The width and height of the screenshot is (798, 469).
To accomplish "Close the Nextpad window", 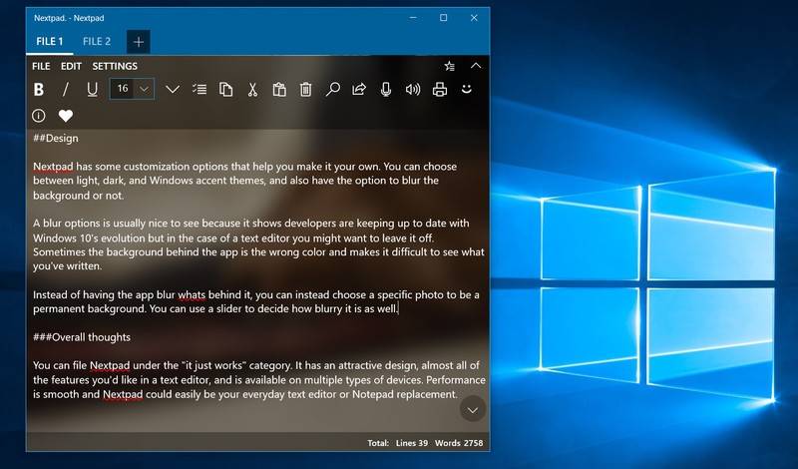I will pos(474,18).
